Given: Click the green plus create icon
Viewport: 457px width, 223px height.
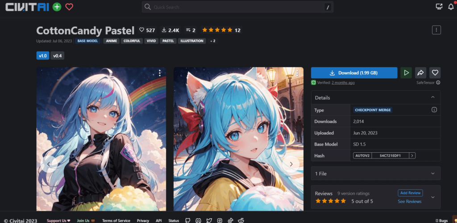Looking at the screenshot, I should click(57, 7).
